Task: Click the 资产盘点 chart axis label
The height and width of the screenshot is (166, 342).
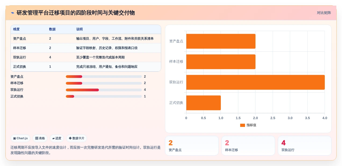Action: tap(176, 41)
